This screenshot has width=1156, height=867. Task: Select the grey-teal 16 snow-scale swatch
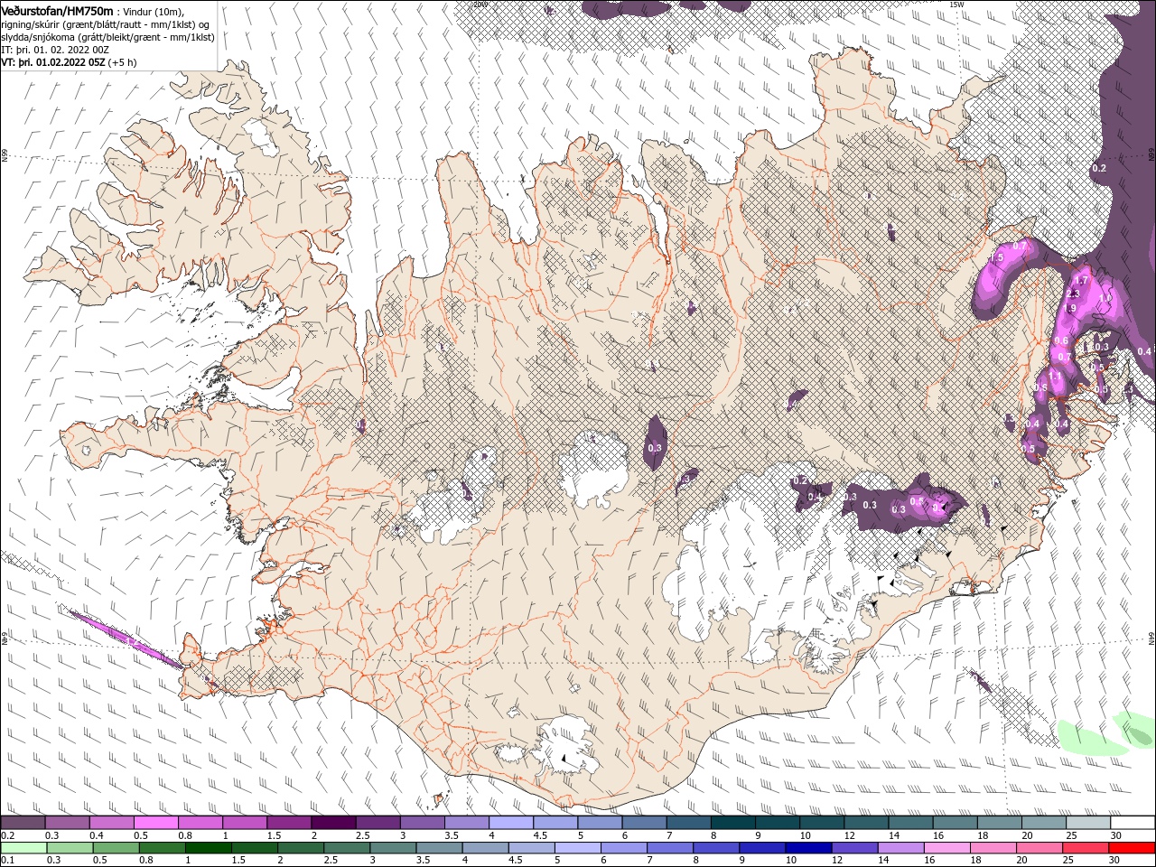point(955,823)
